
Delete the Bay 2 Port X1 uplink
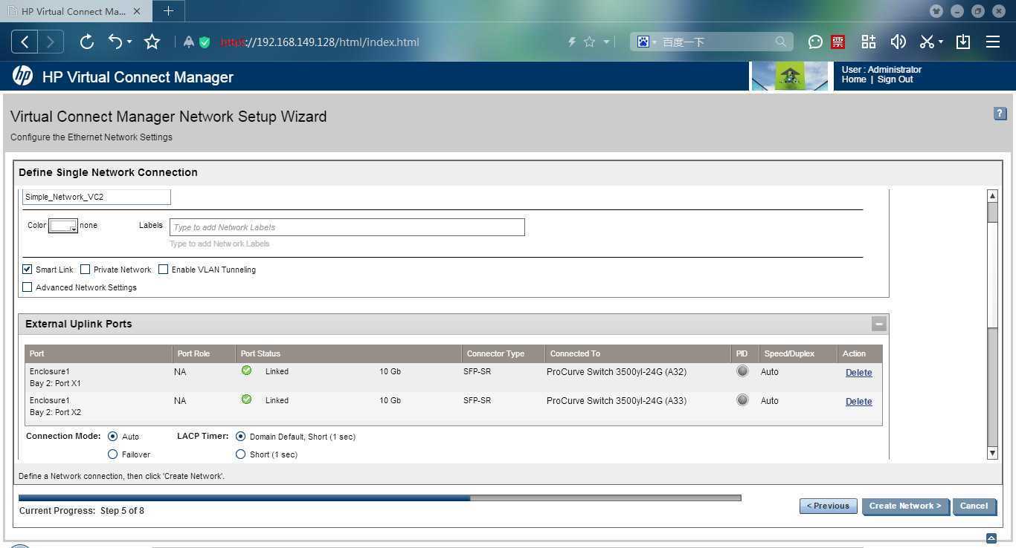(x=858, y=373)
